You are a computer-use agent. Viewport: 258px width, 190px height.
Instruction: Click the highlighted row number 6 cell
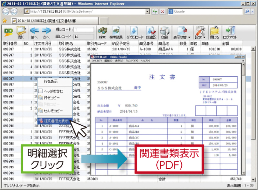(31, 79)
